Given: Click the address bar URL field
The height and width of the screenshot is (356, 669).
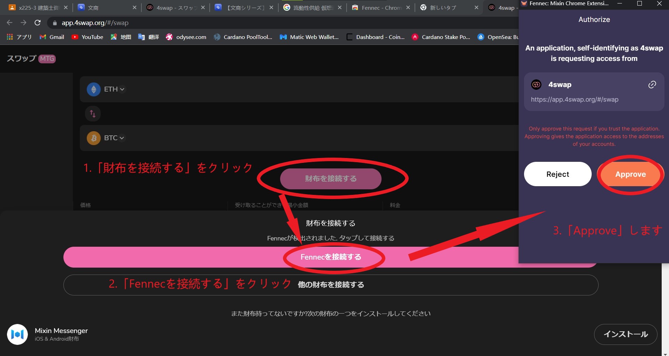Looking at the screenshot, I should 244,23.
